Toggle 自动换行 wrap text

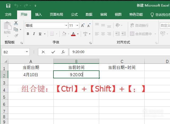(139, 25)
